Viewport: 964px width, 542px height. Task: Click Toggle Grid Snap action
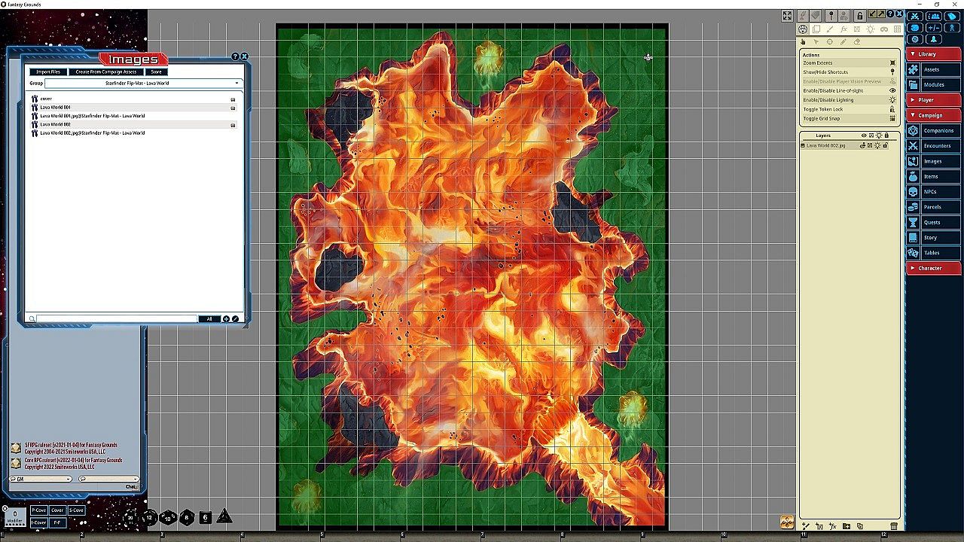(849, 118)
